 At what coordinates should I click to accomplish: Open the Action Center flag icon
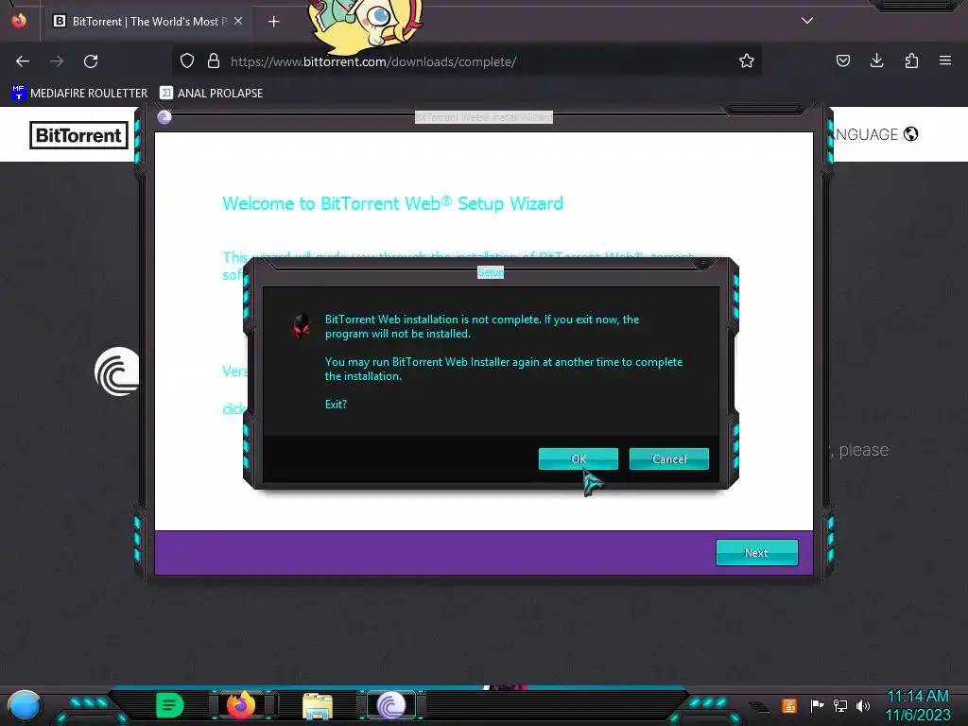click(817, 705)
